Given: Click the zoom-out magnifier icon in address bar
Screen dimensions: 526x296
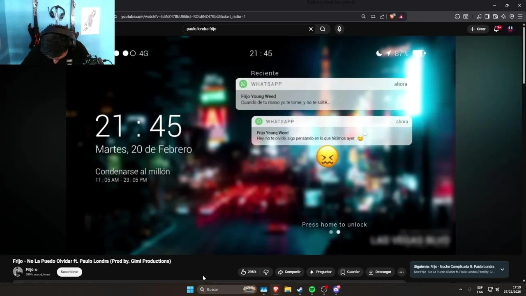Looking at the screenshot, I should point(363,16).
